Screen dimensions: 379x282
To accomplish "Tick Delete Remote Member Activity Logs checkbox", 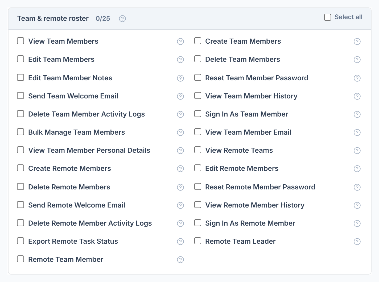I will click(20, 223).
